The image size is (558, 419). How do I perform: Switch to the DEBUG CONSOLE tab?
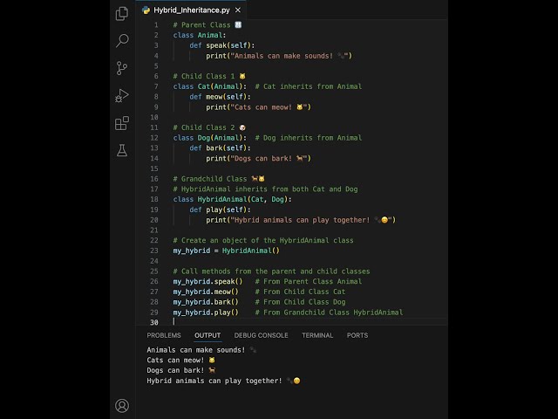coord(262,335)
